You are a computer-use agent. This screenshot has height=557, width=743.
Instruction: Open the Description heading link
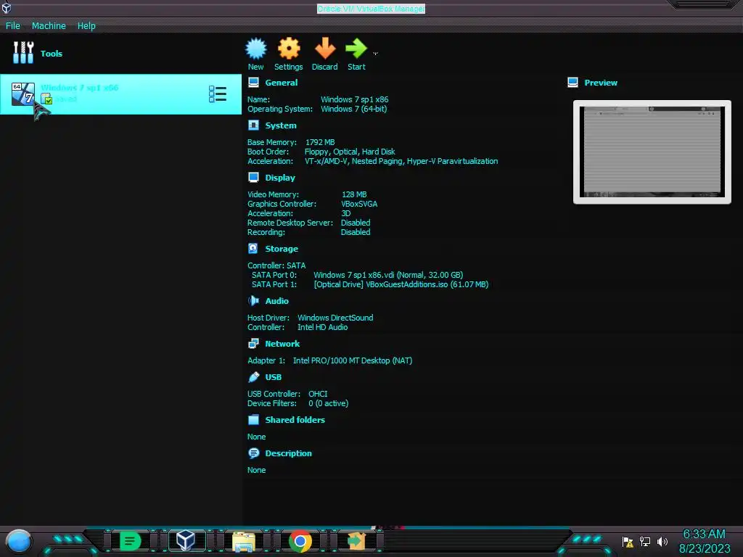(289, 453)
